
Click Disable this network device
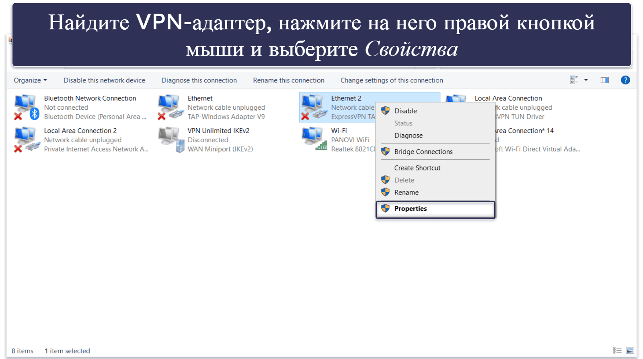pyautogui.click(x=104, y=80)
